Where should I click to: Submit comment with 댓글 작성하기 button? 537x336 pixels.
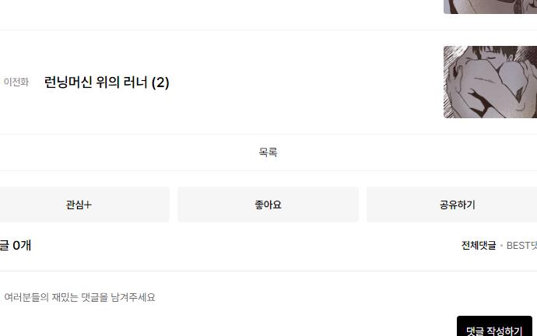point(494,326)
